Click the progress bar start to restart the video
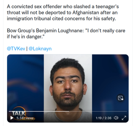This screenshot has width=134, height=126. coord(9,111)
